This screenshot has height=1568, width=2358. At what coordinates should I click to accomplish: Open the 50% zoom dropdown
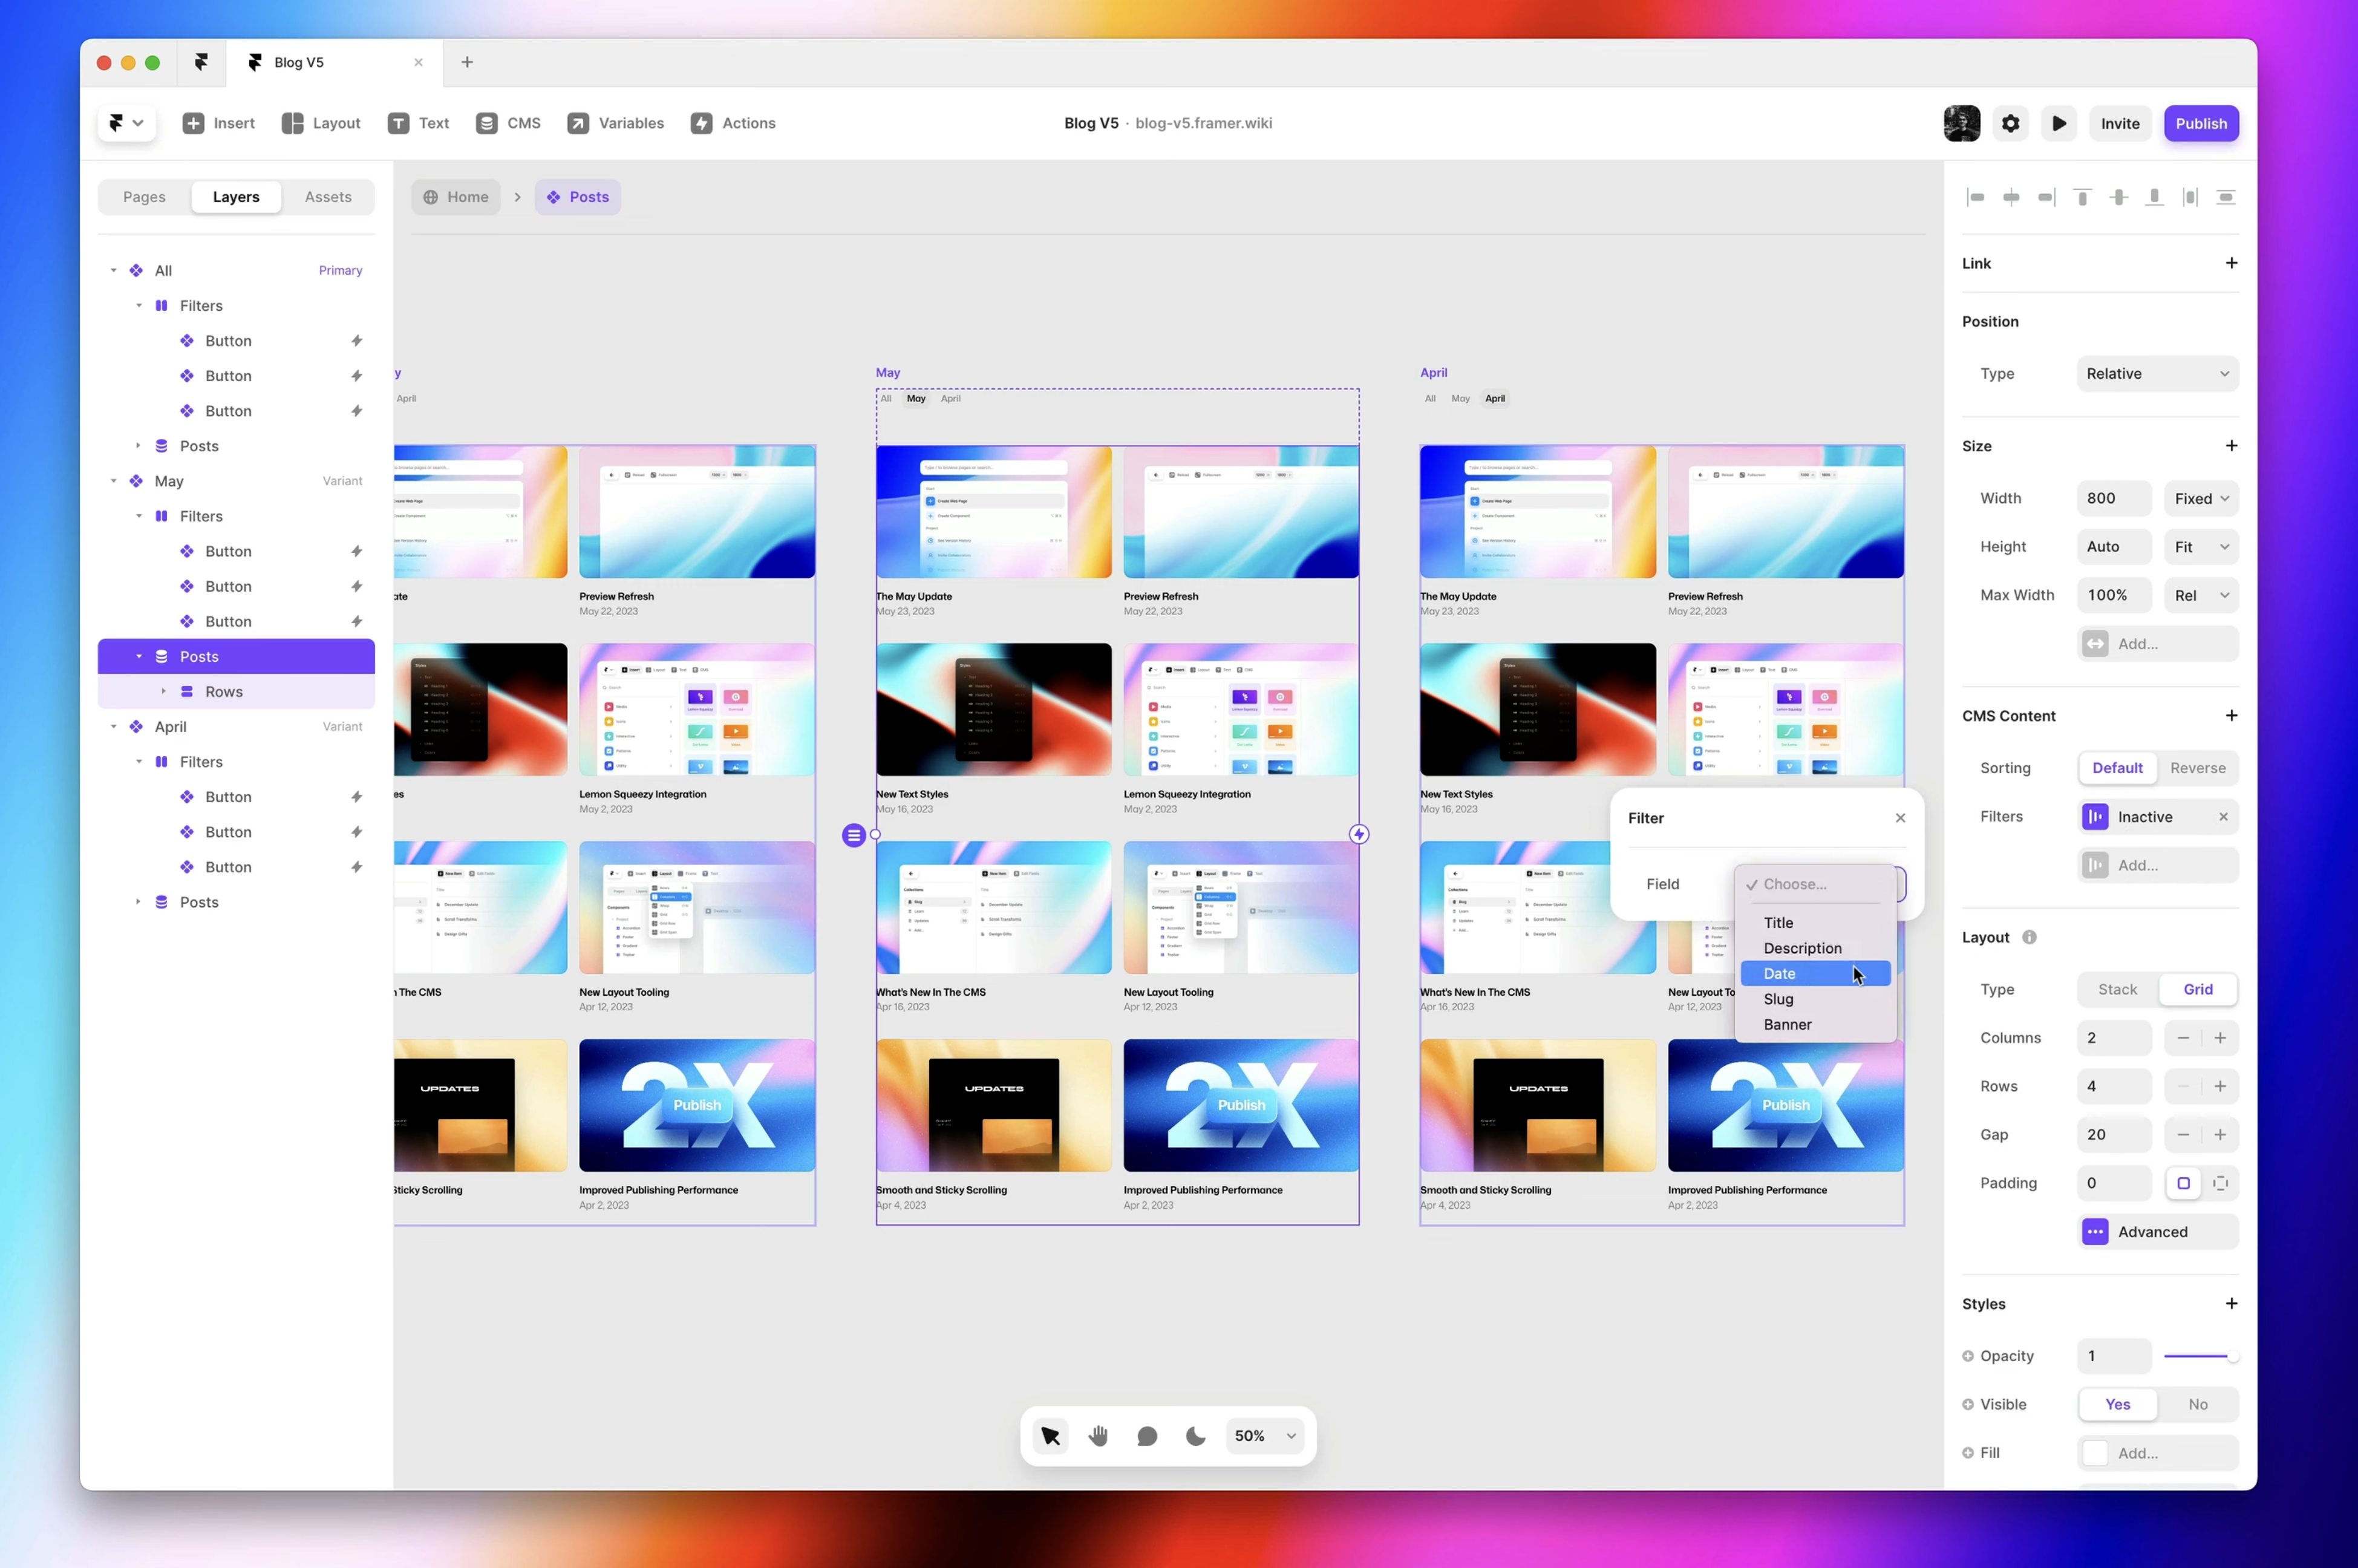click(1265, 1436)
